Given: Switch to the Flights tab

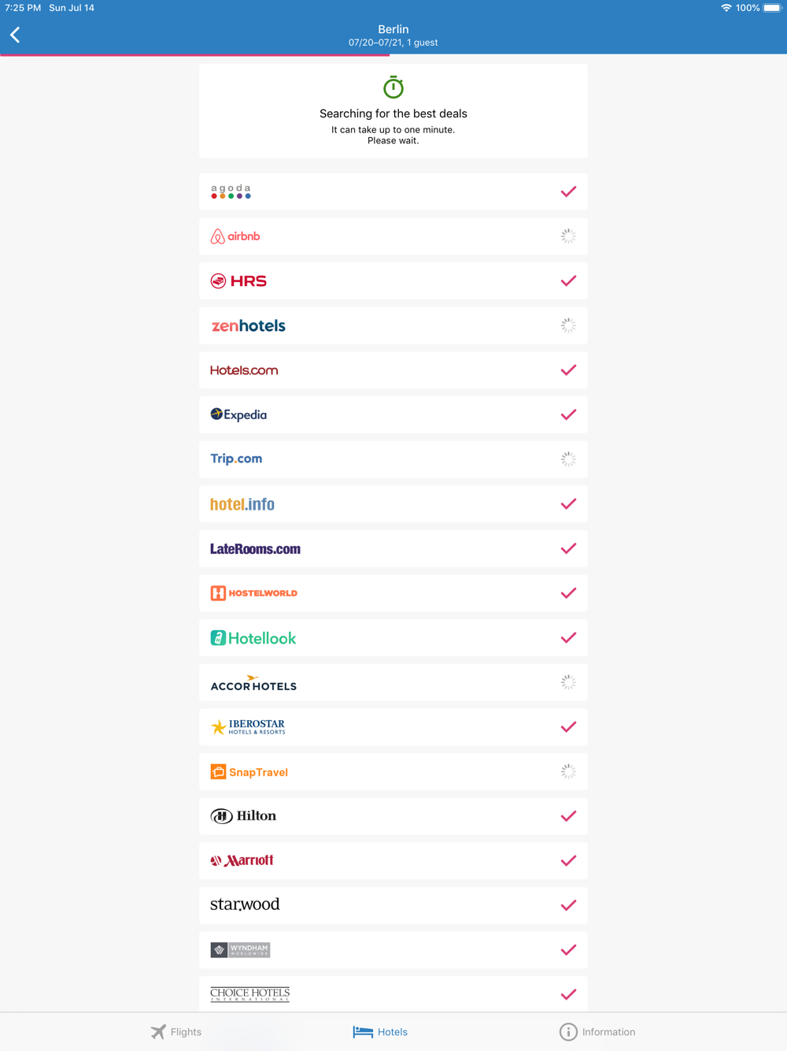Looking at the screenshot, I should [x=176, y=1032].
